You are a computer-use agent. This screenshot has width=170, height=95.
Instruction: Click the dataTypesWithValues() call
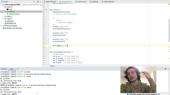coord(61,29)
